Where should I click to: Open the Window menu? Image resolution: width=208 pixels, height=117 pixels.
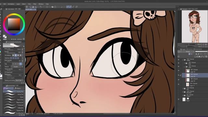tap(41, 4)
